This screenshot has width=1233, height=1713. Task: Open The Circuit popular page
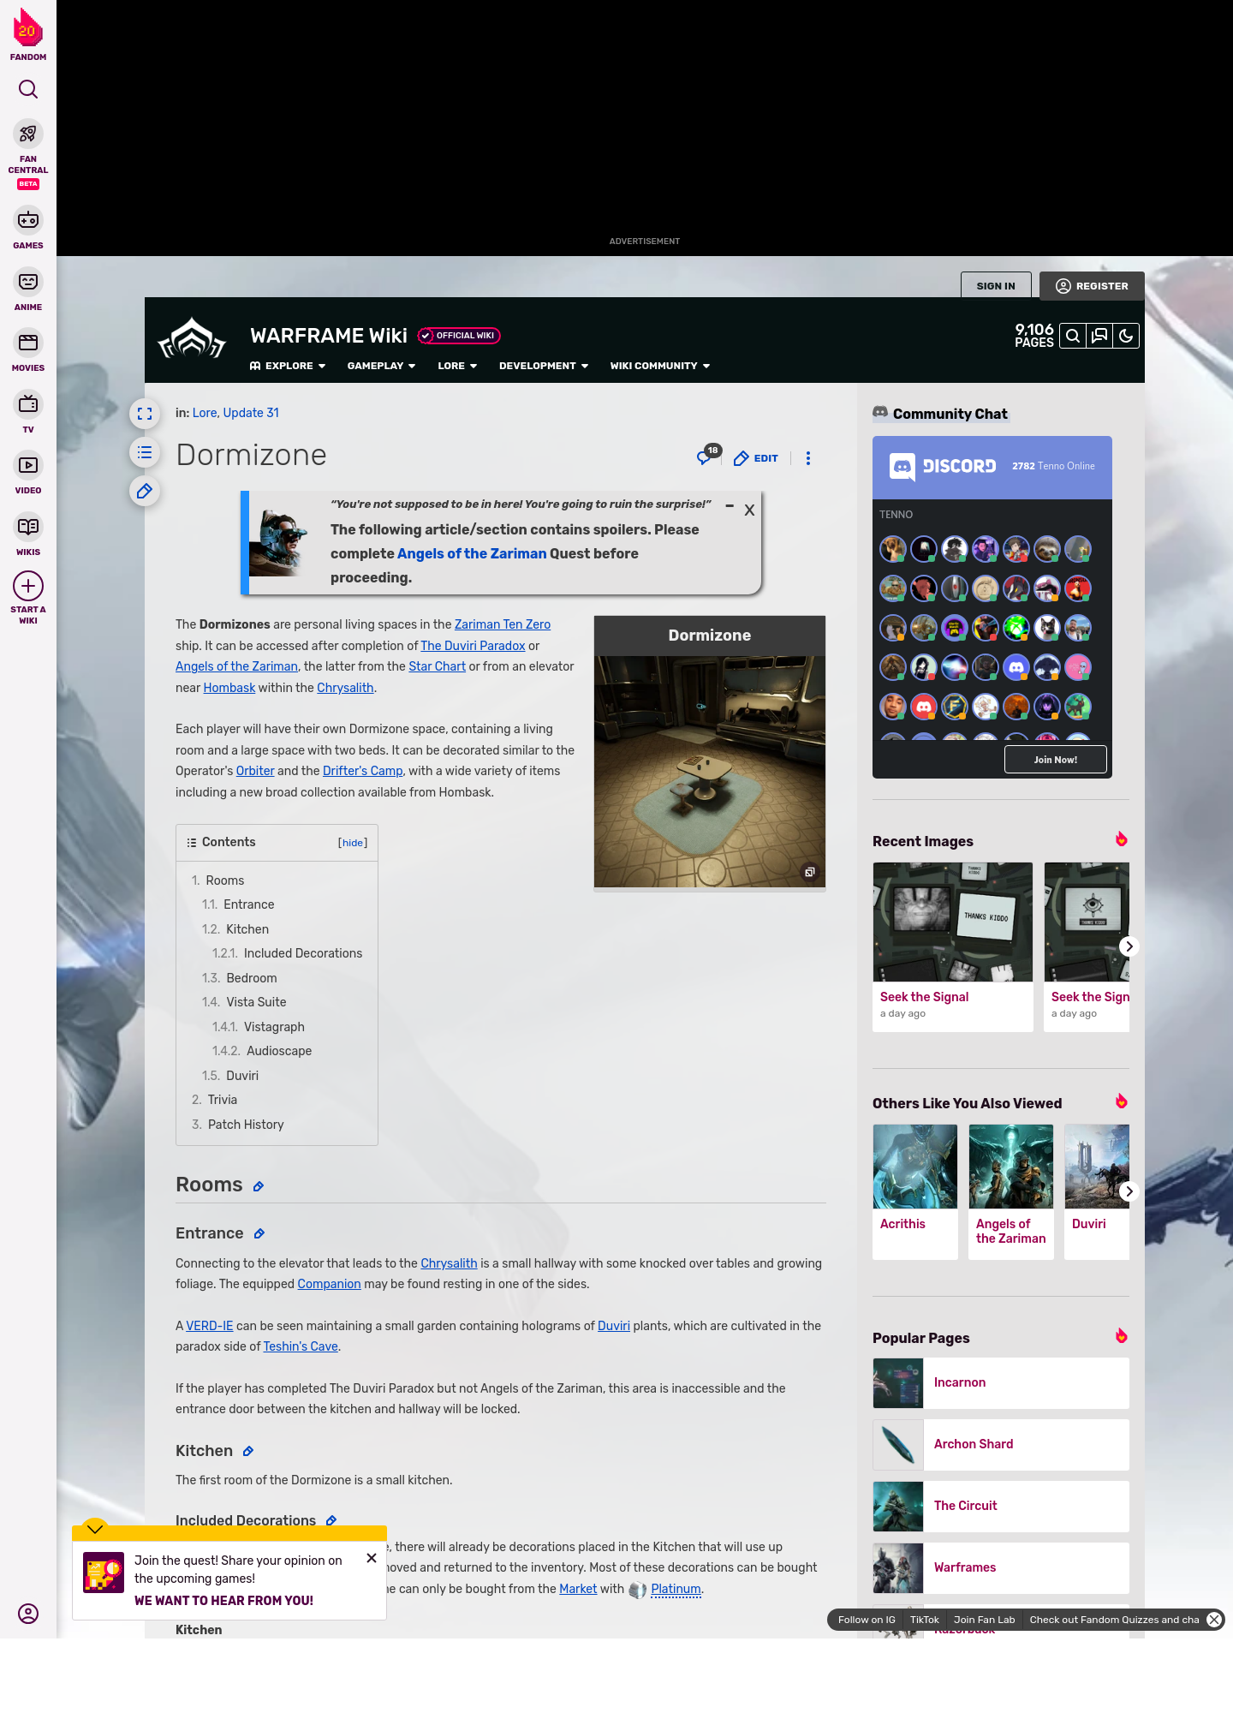(1001, 1506)
